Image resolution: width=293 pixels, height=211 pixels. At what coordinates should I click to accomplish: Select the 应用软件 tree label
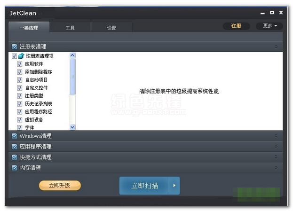(34, 64)
